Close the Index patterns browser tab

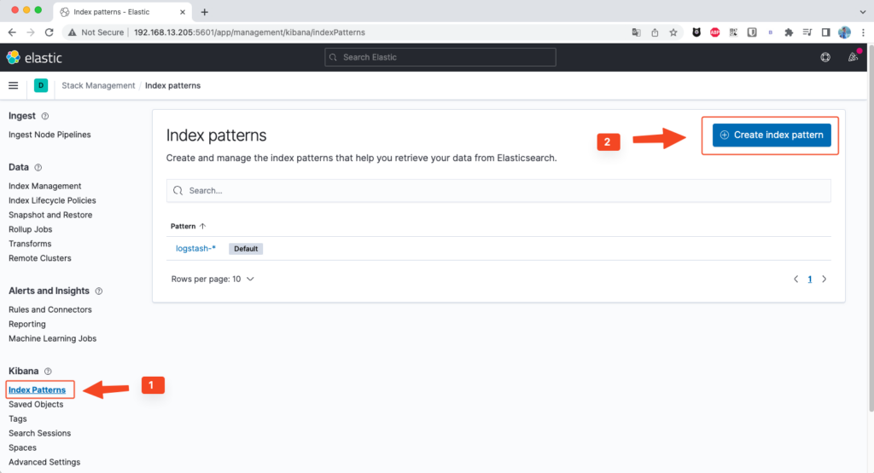click(x=183, y=12)
